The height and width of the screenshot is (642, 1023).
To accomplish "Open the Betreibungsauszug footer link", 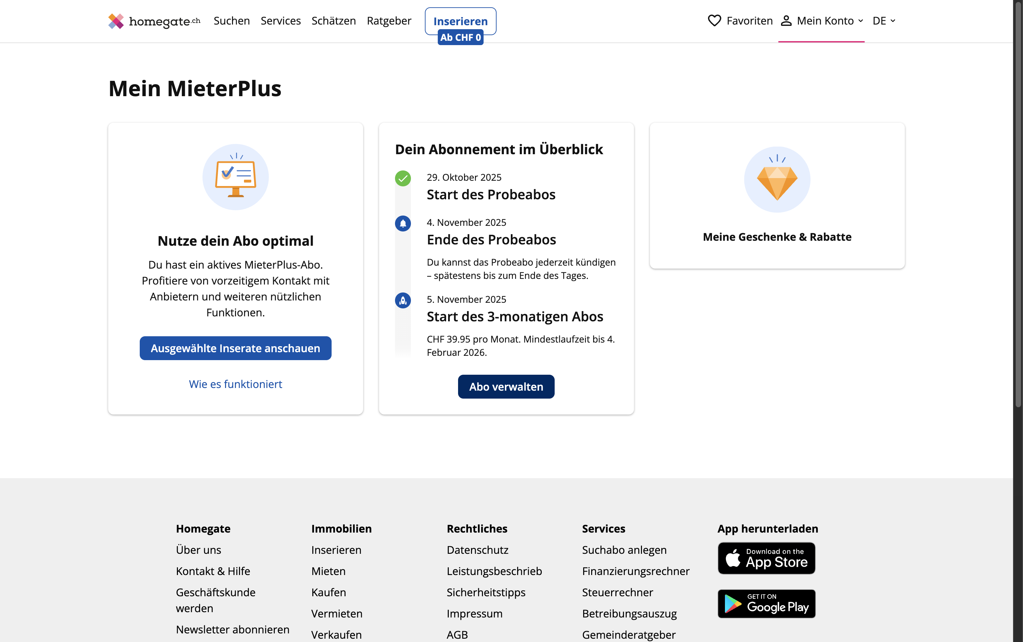I will [629, 613].
